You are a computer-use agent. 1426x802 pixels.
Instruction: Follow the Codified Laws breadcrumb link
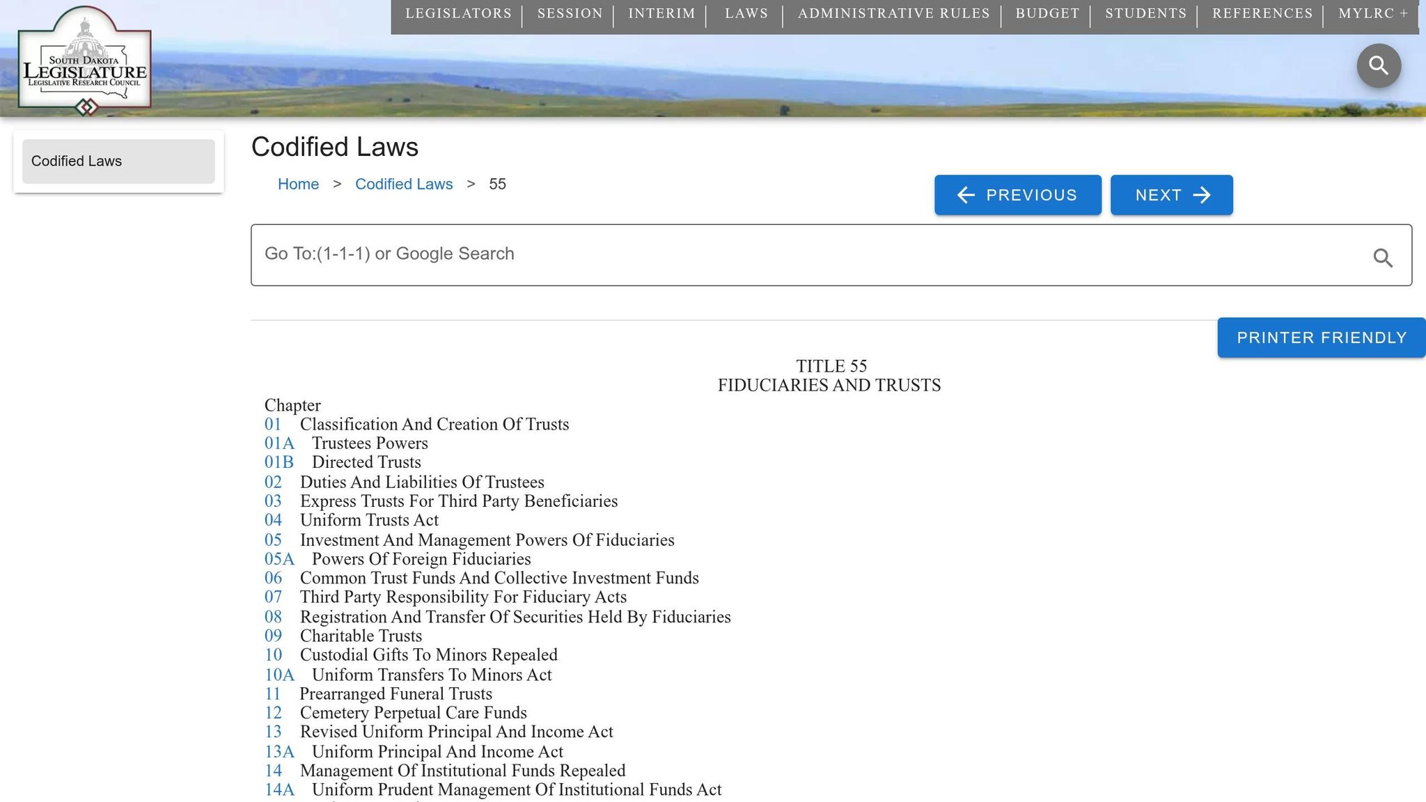(404, 184)
